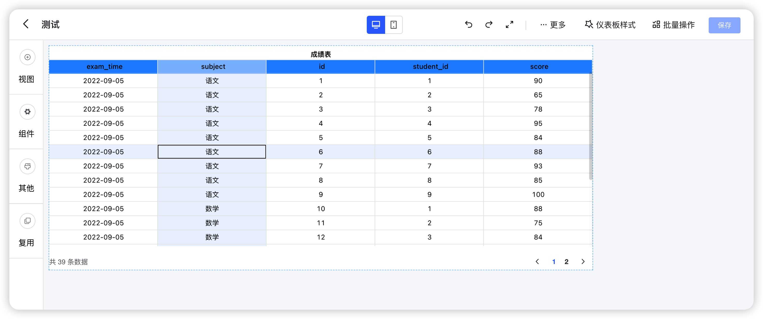Go to next page arrow

[x=583, y=262]
